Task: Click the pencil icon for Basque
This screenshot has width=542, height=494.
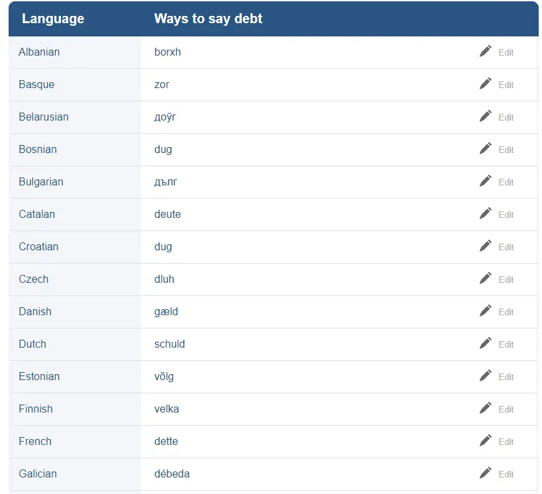Action: coord(486,84)
